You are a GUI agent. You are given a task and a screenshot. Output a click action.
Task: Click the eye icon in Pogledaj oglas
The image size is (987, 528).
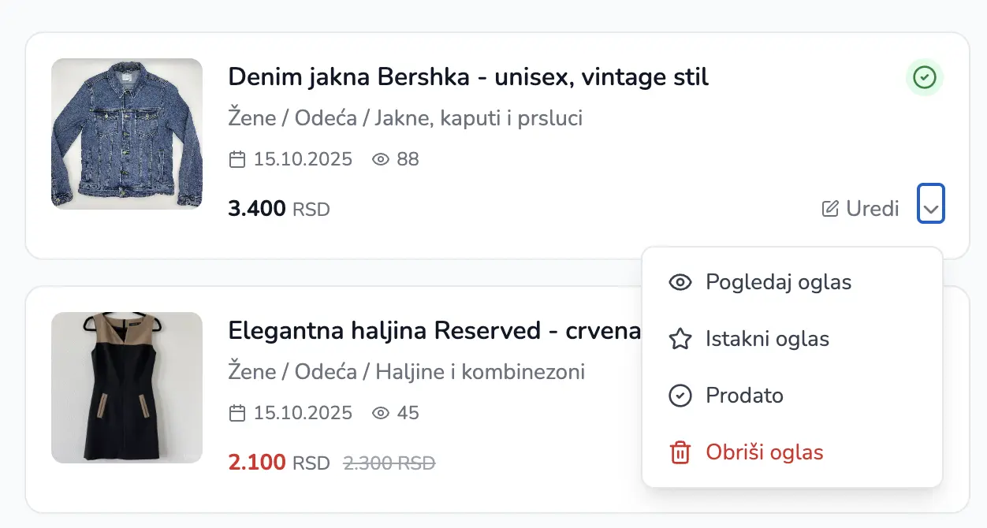[680, 282]
